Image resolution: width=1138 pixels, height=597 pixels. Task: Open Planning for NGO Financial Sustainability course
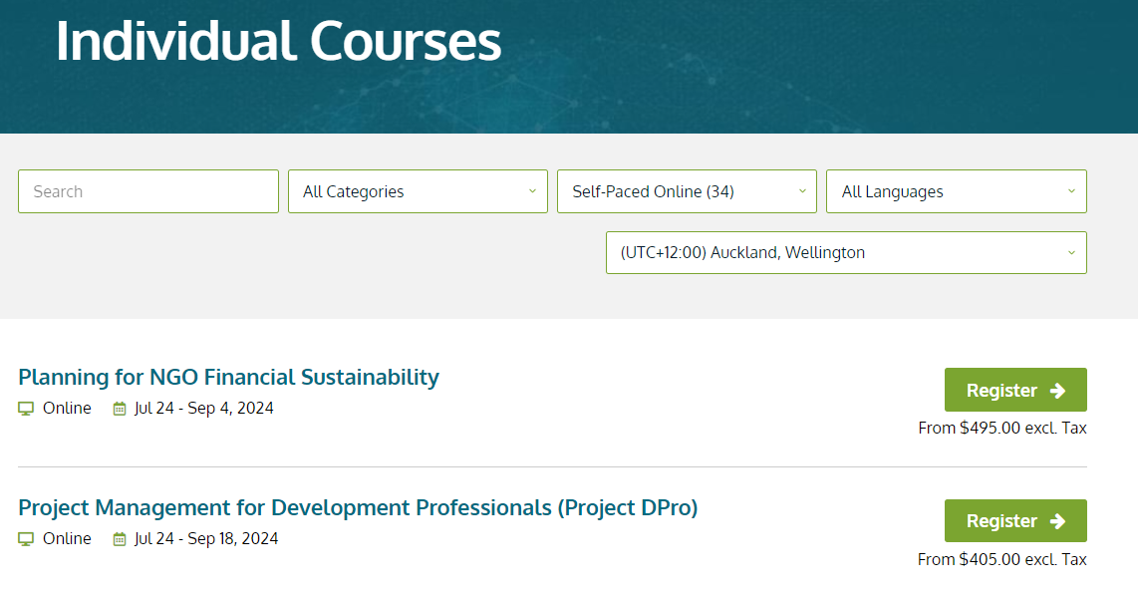[x=228, y=377]
